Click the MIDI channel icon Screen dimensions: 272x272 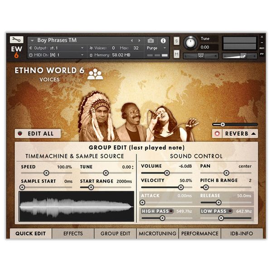coord(31,55)
